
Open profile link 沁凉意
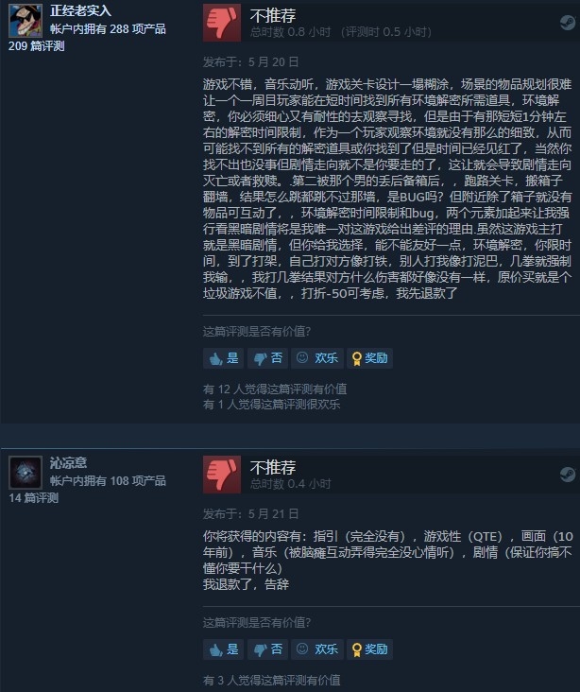click(x=68, y=462)
